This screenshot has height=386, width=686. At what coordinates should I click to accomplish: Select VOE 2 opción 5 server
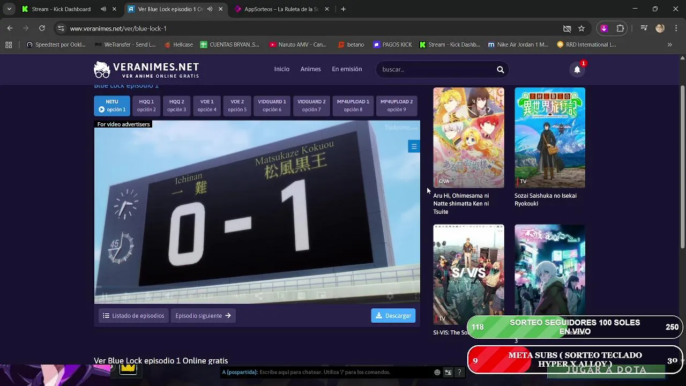click(x=237, y=106)
